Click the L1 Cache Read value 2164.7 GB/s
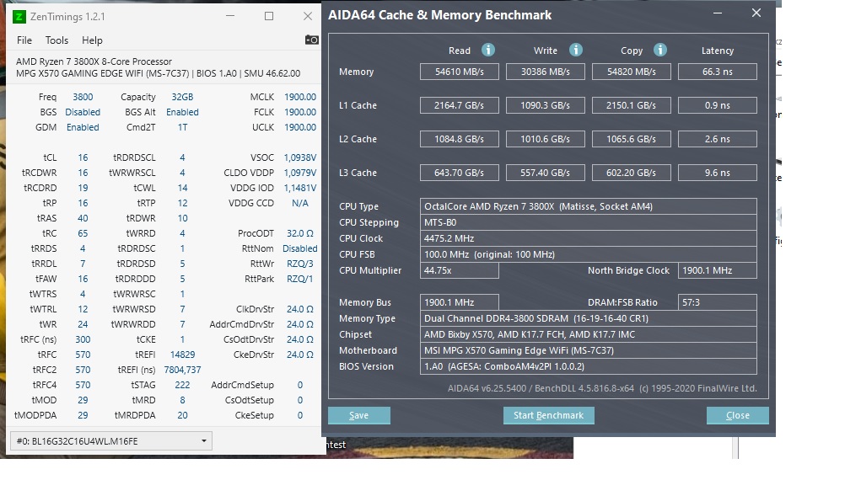This screenshot has height=496, width=845. tap(460, 105)
